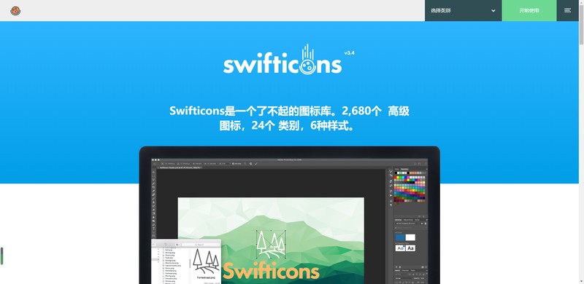Click the checkmark commit icon in Photoshop bar

point(256,164)
